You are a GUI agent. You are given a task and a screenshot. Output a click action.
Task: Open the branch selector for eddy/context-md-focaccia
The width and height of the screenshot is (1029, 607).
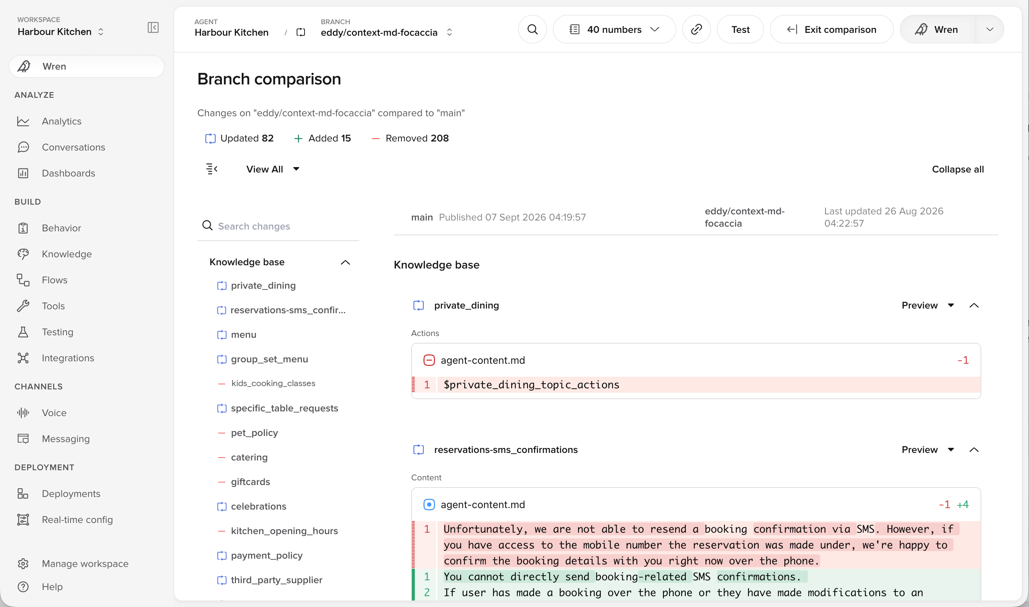(387, 32)
